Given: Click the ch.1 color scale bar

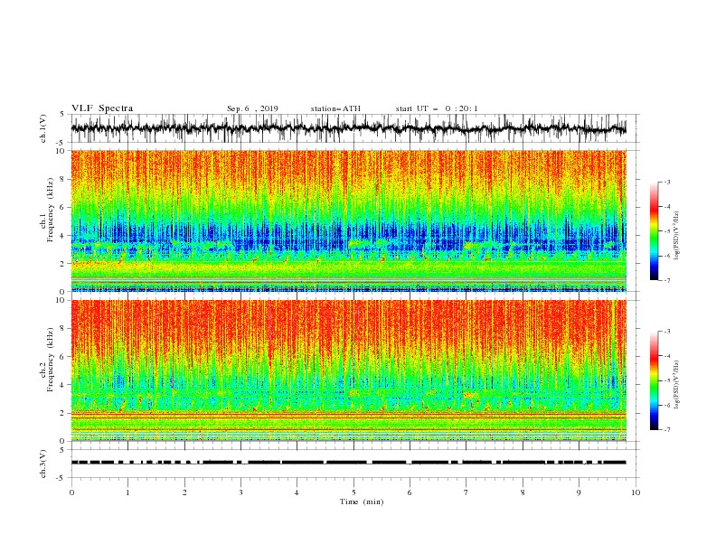Looking at the screenshot, I should 654,231.
